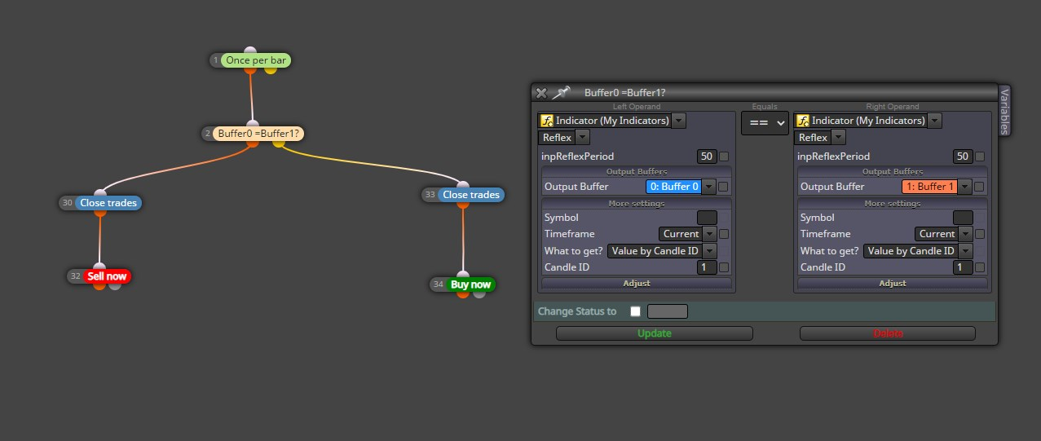Toggle left Candle ID checkbox
1041x441 pixels.
pyautogui.click(x=724, y=267)
